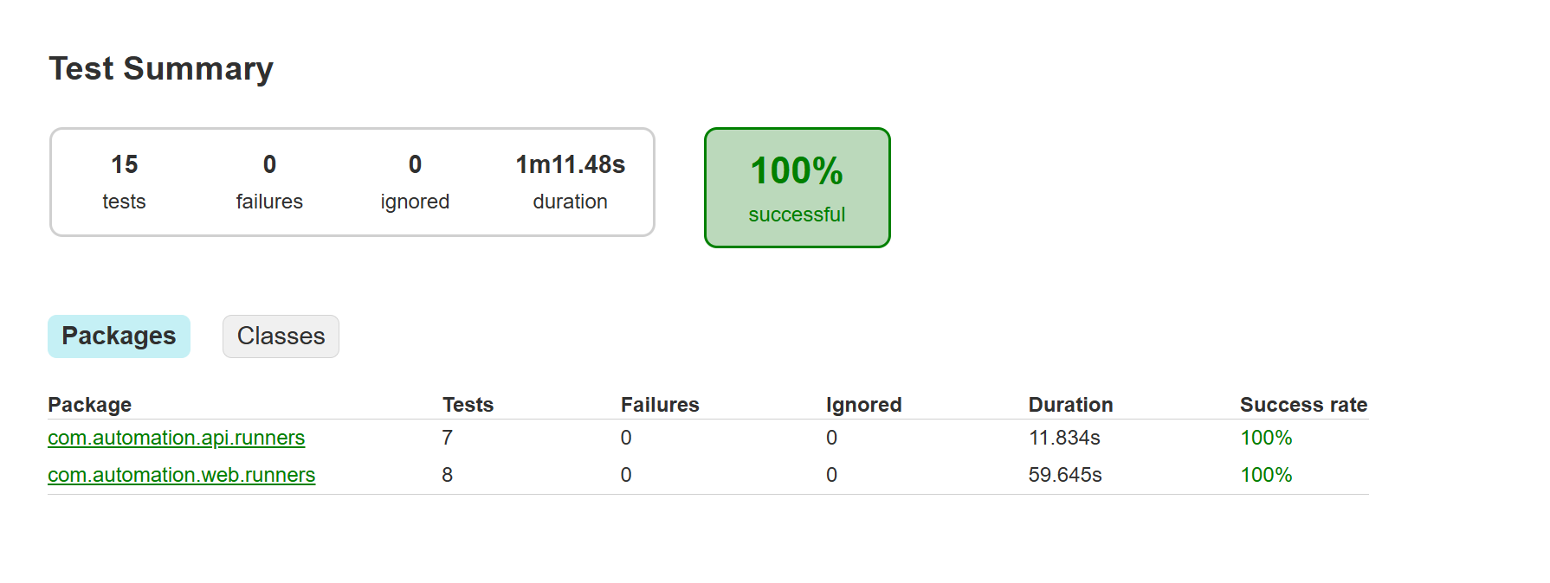
Task: Click the Test Summary heading
Action: click(161, 68)
